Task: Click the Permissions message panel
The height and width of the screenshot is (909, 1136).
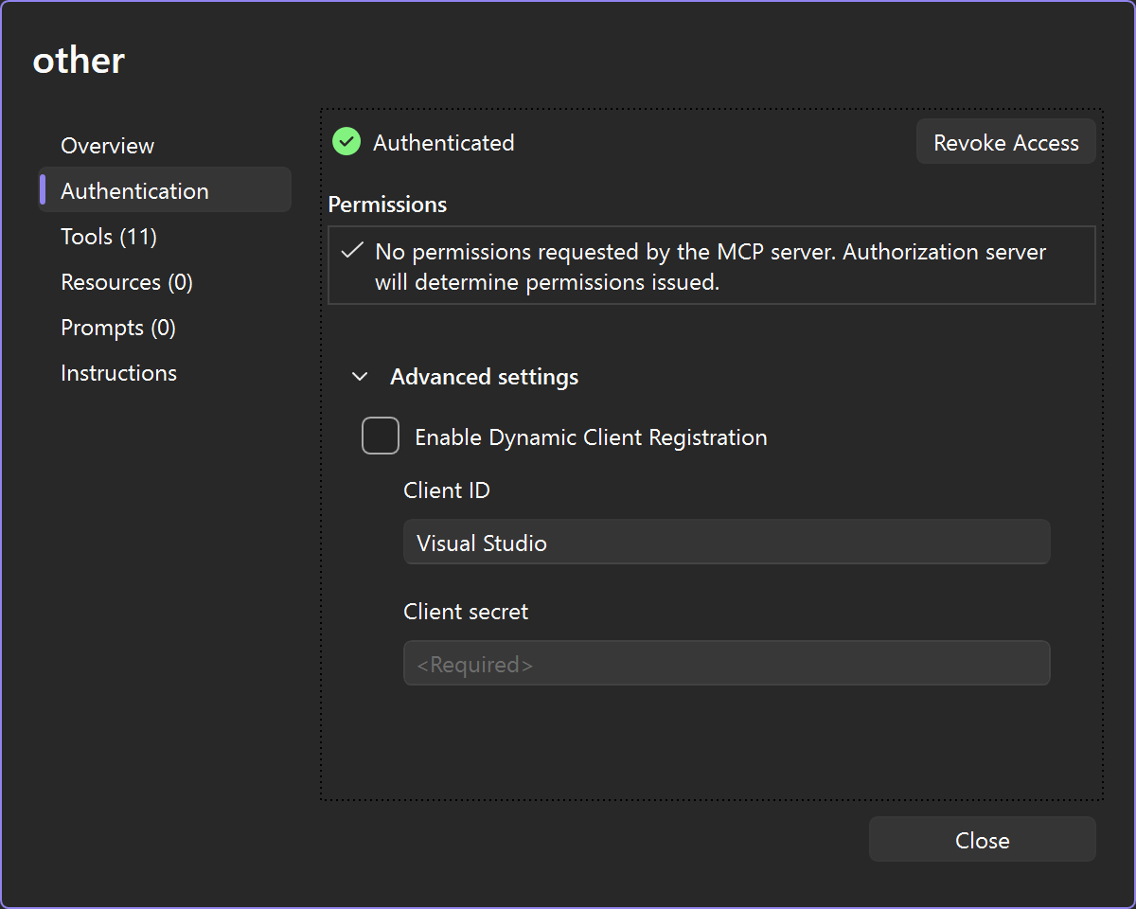Action: [711, 265]
